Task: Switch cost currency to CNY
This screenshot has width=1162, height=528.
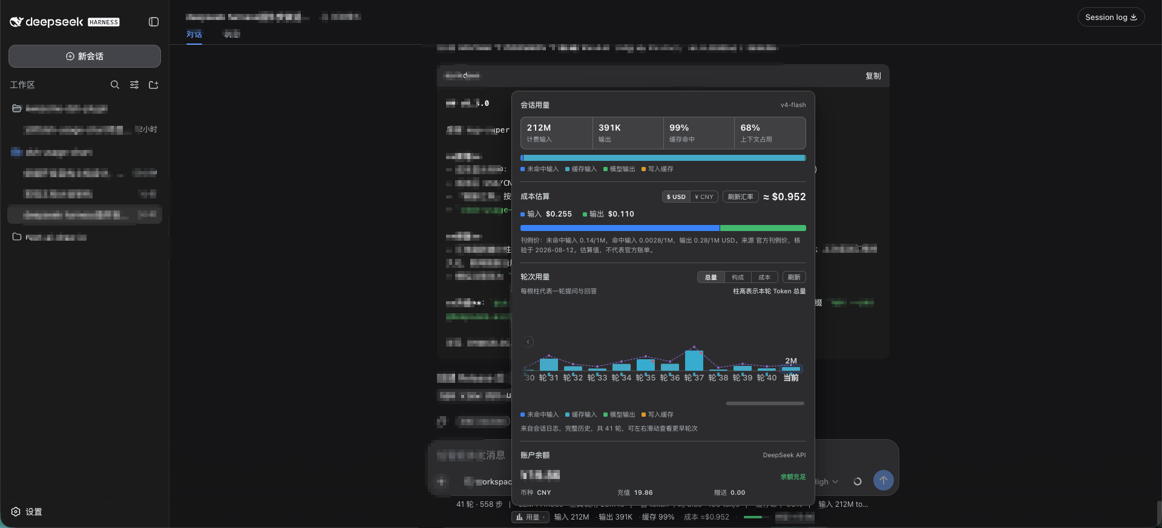Action: pos(704,197)
